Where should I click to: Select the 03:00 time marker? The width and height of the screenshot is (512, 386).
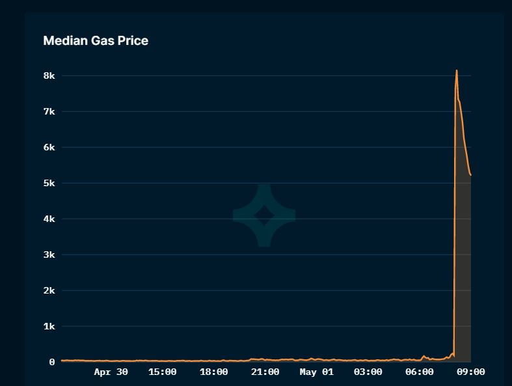pyautogui.click(x=368, y=372)
